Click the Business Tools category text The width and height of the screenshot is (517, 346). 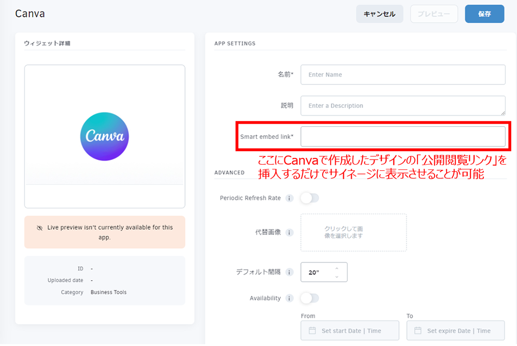[108, 292]
